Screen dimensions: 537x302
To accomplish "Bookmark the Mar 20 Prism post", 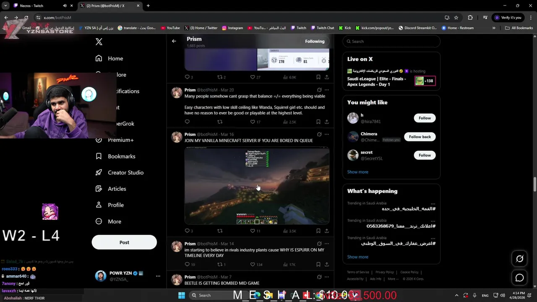I will coord(318,122).
